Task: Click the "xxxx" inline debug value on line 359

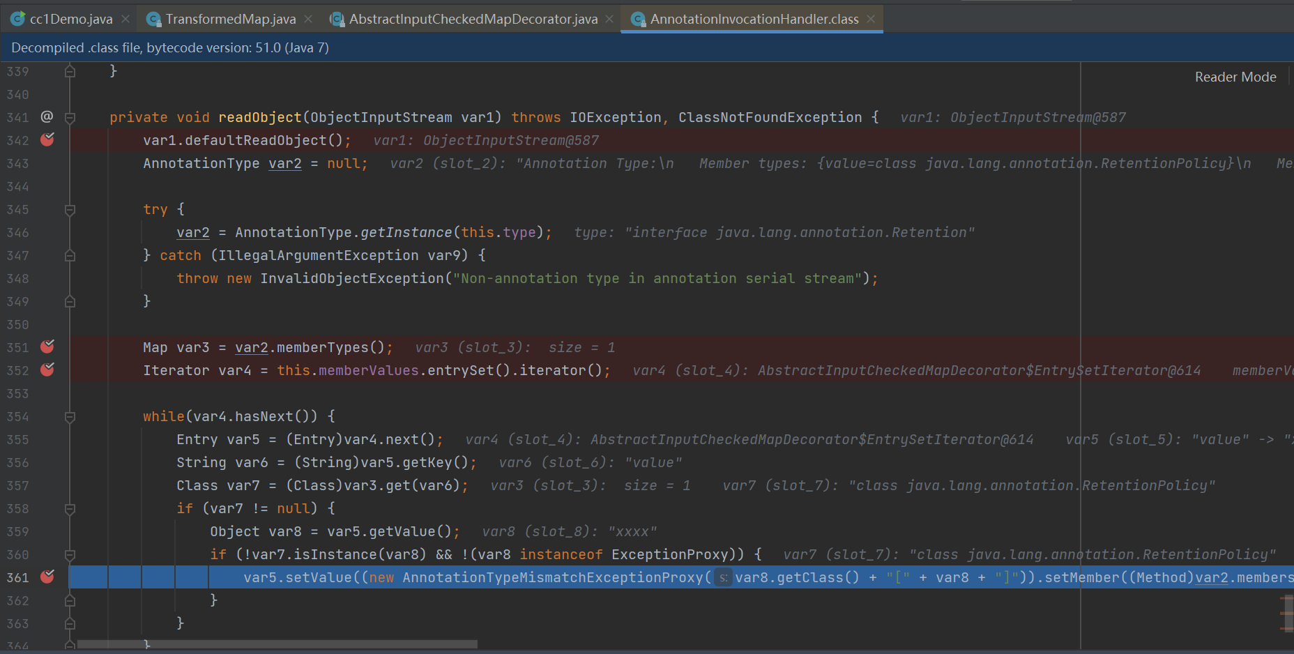Action: 632,531
